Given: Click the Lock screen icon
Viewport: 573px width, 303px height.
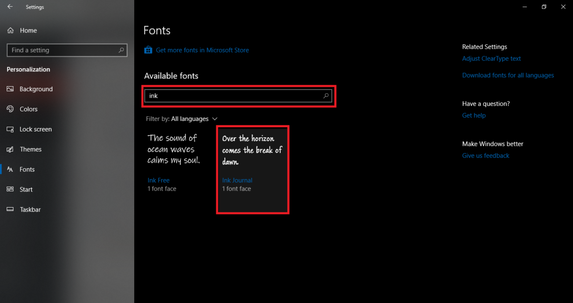Looking at the screenshot, I should 10,129.
